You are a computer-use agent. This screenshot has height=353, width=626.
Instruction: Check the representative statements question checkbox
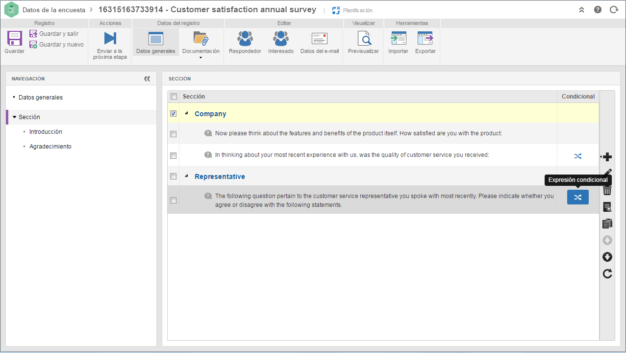[174, 201]
